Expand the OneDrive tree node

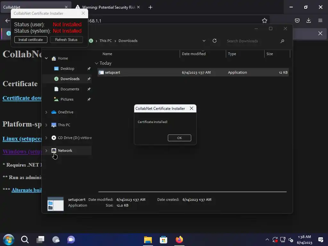tap(46, 112)
